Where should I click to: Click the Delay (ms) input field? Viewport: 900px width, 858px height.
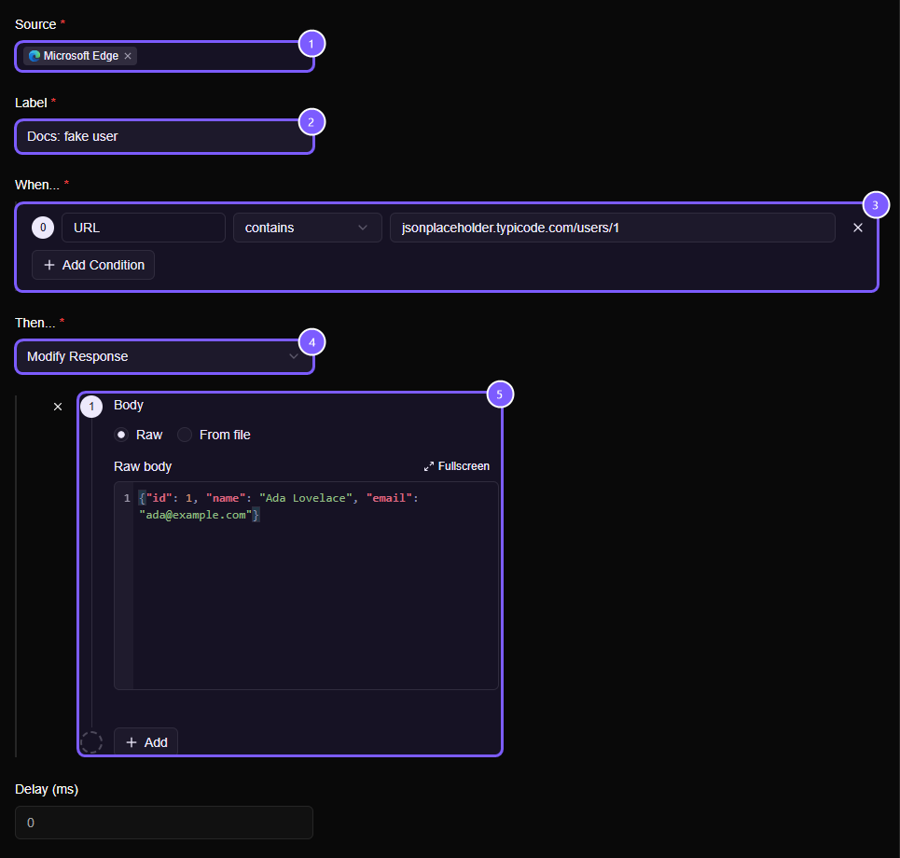(164, 823)
